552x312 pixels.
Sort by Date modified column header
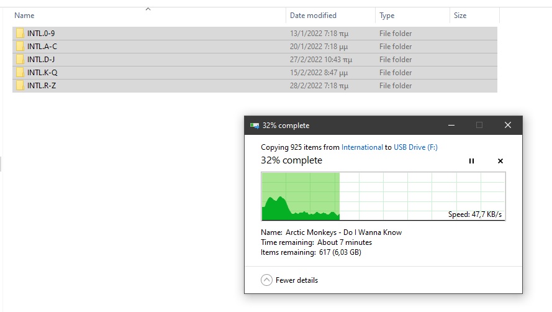point(313,16)
